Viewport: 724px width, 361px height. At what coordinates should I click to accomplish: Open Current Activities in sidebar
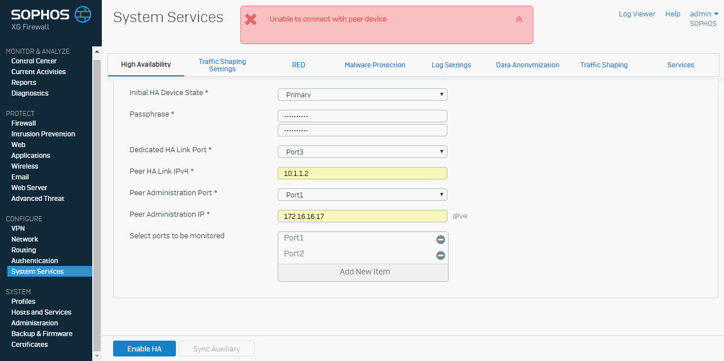pos(38,72)
